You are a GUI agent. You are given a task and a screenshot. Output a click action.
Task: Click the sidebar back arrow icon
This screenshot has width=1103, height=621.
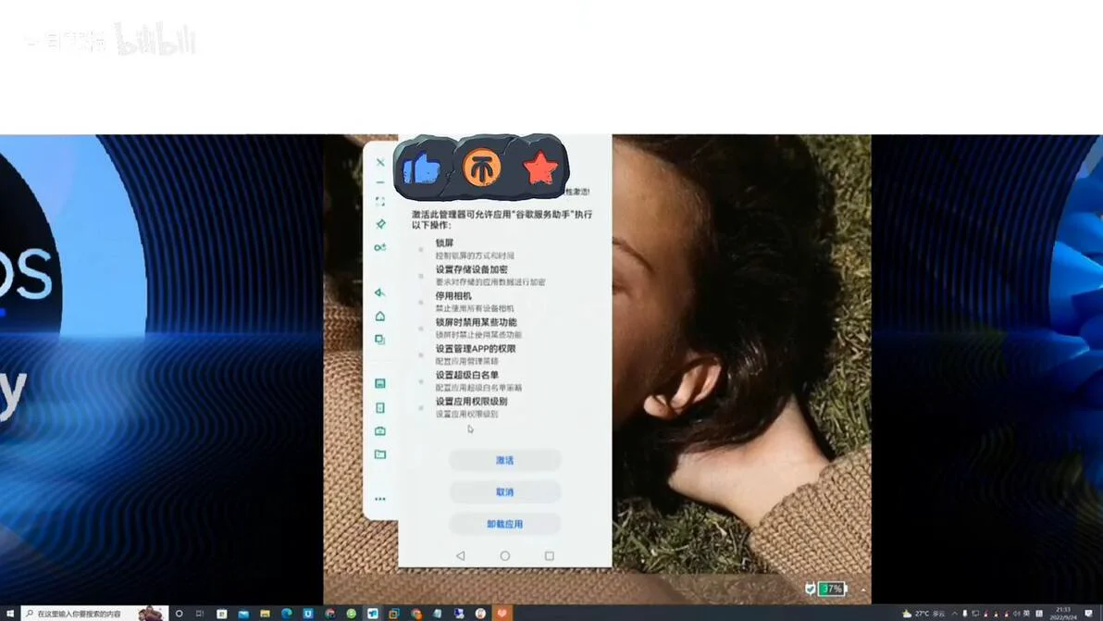(x=380, y=292)
